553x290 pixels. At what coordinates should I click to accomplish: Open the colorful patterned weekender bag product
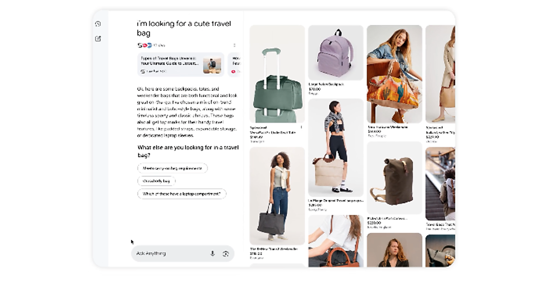pyautogui.click(x=394, y=74)
